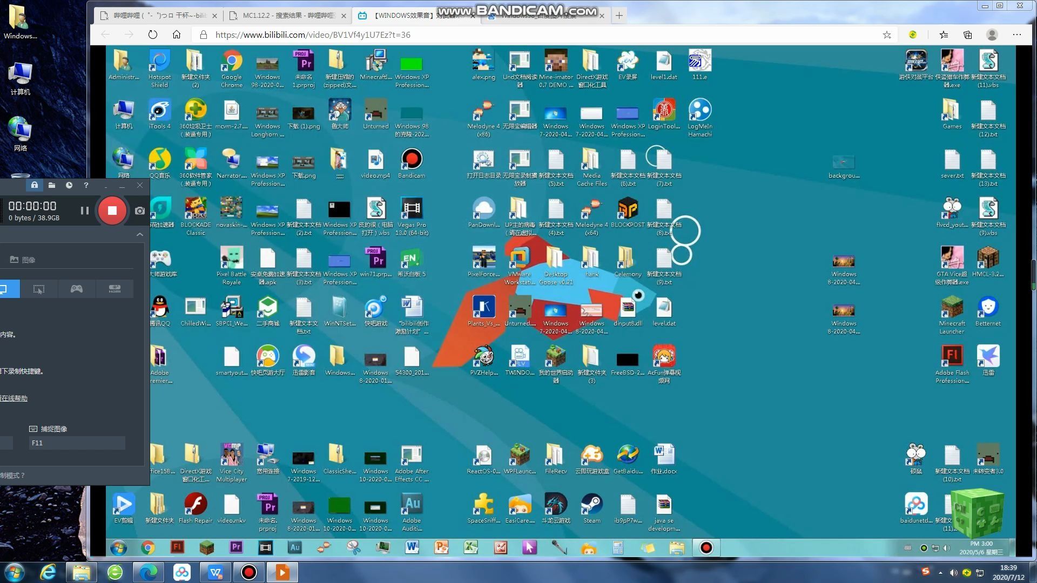Click the bilibili URL address bar

pos(540,35)
